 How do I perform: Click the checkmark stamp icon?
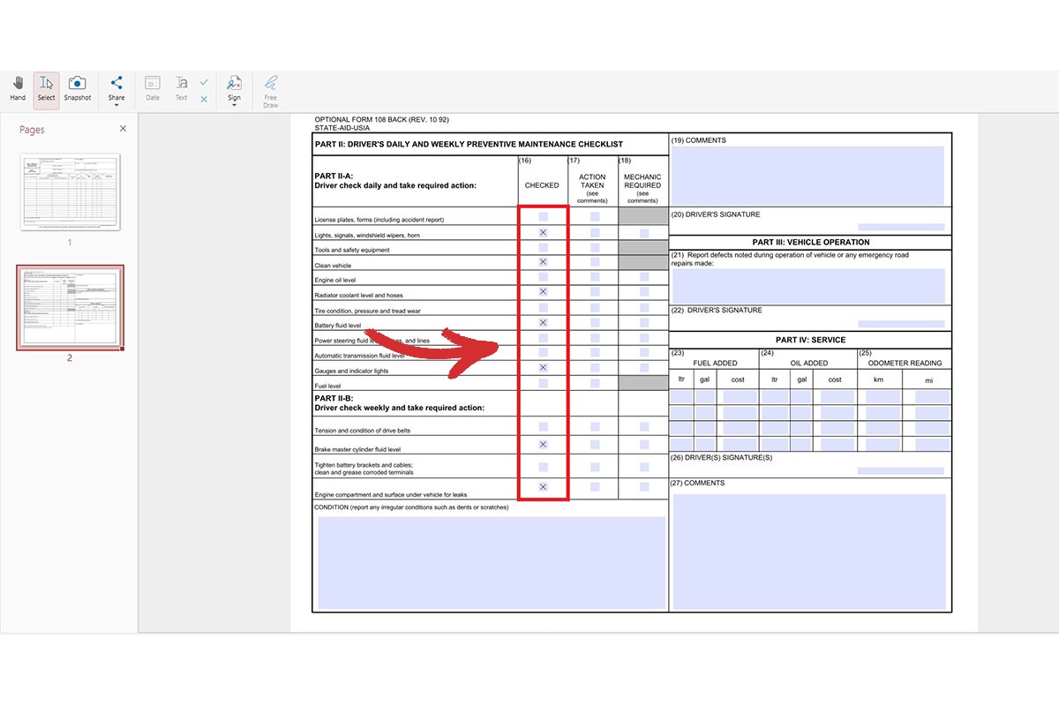coord(204,81)
